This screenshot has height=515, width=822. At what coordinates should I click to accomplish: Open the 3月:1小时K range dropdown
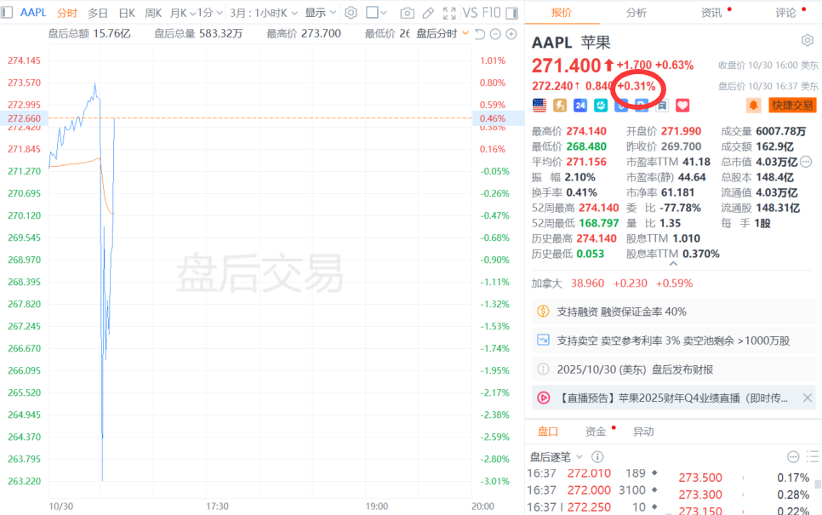264,13
